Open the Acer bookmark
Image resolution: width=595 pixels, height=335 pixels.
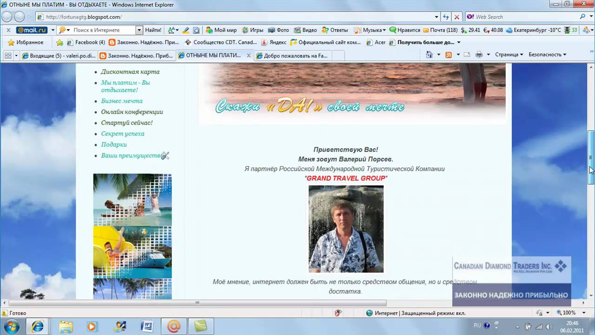tap(376, 42)
